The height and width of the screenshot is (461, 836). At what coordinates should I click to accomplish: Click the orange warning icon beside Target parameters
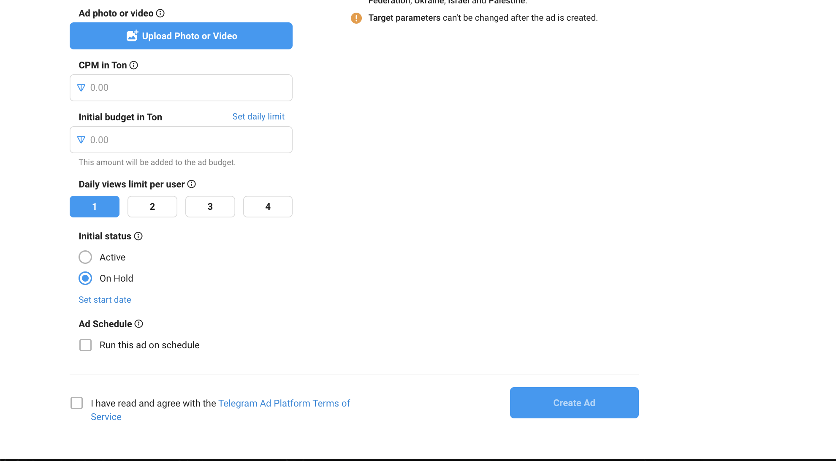point(356,18)
